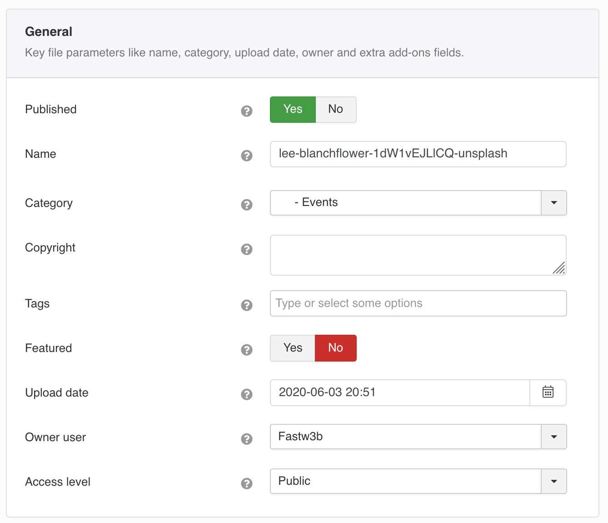Image resolution: width=608 pixels, height=523 pixels.
Task: Click the 'Key file parameters' description text
Action: click(244, 53)
